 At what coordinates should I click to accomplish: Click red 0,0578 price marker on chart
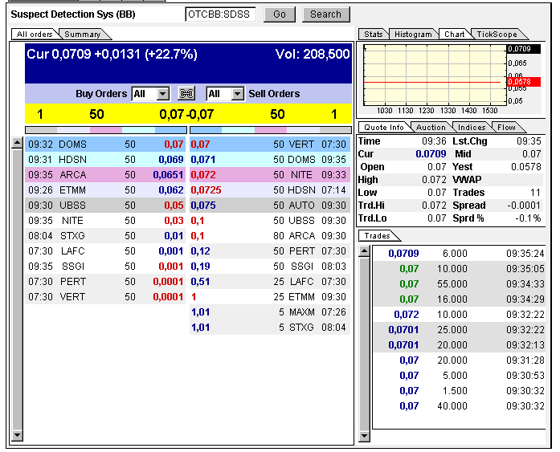coord(523,82)
